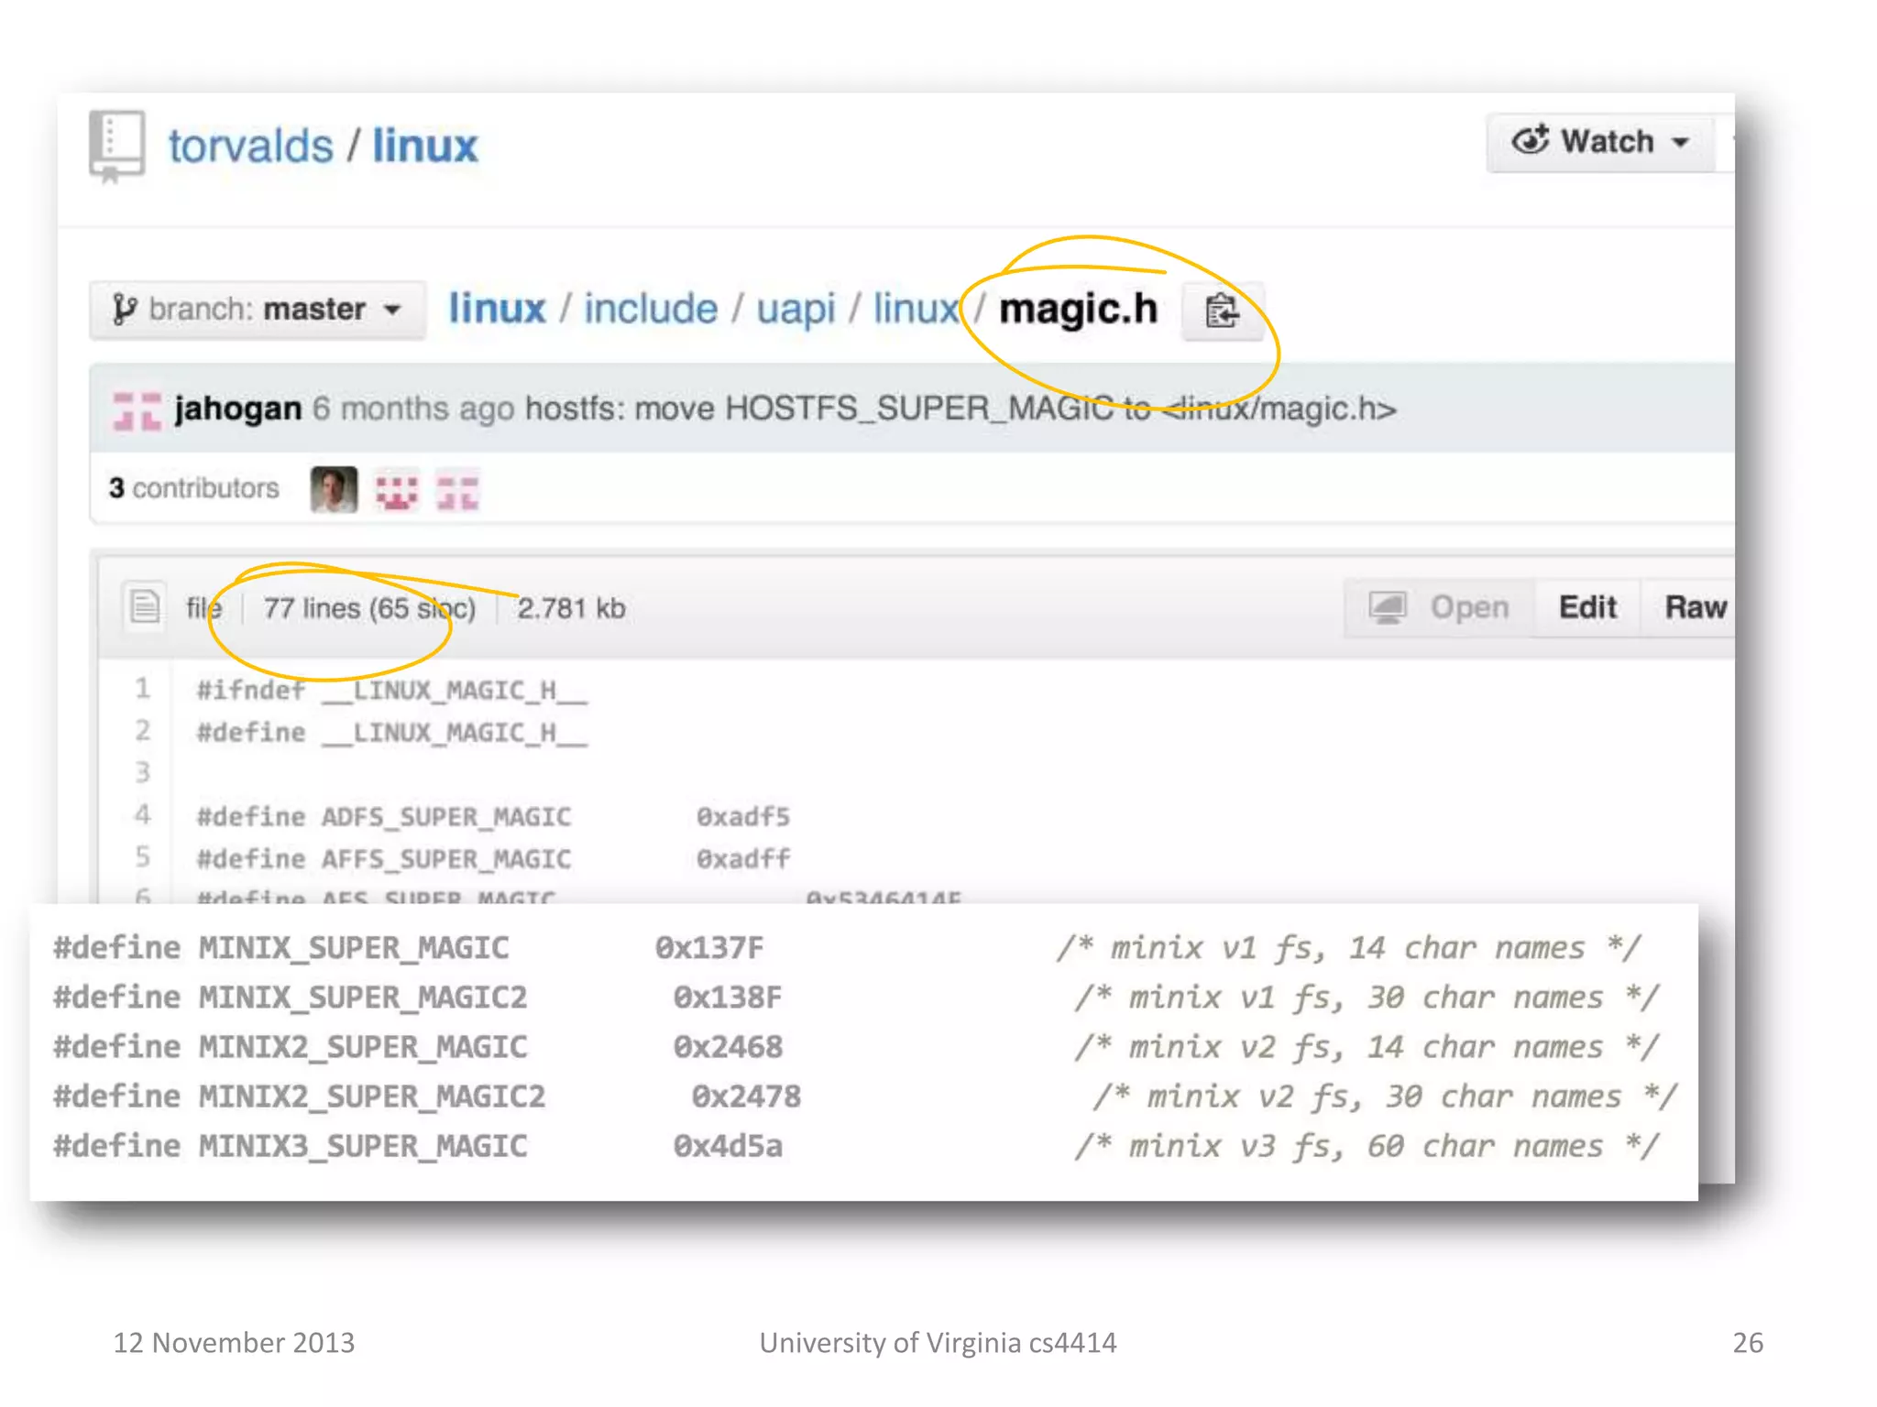Navigate to include folder breadcrumb
Viewport: 1877px width, 1407px height.
click(651, 309)
